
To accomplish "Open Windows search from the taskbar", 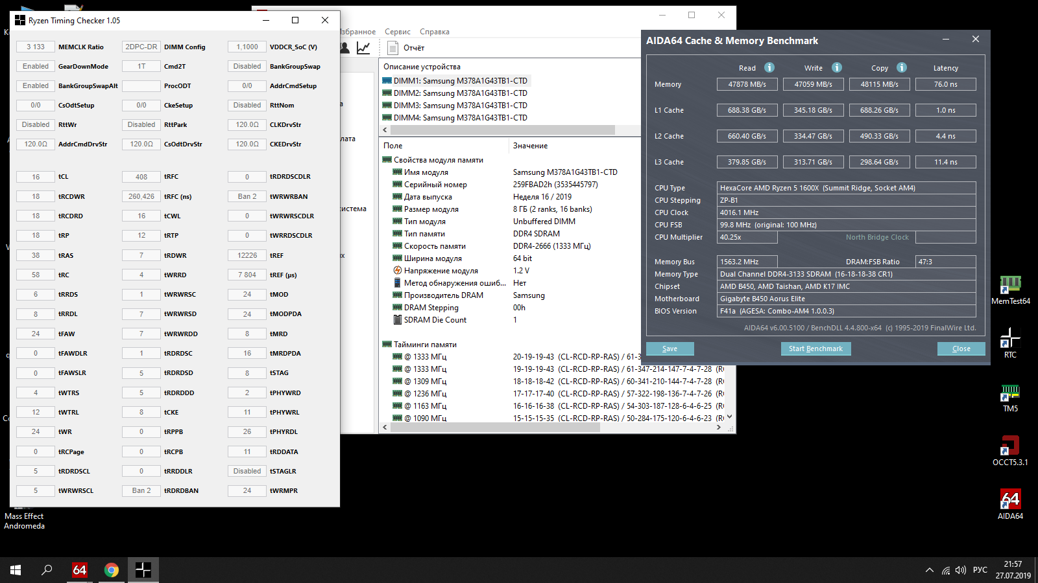I will click(x=47, y=570).
